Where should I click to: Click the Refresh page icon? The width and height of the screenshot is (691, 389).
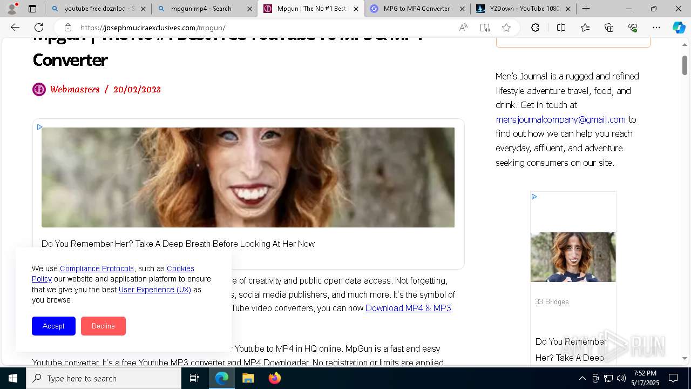(x=39, y=28)
